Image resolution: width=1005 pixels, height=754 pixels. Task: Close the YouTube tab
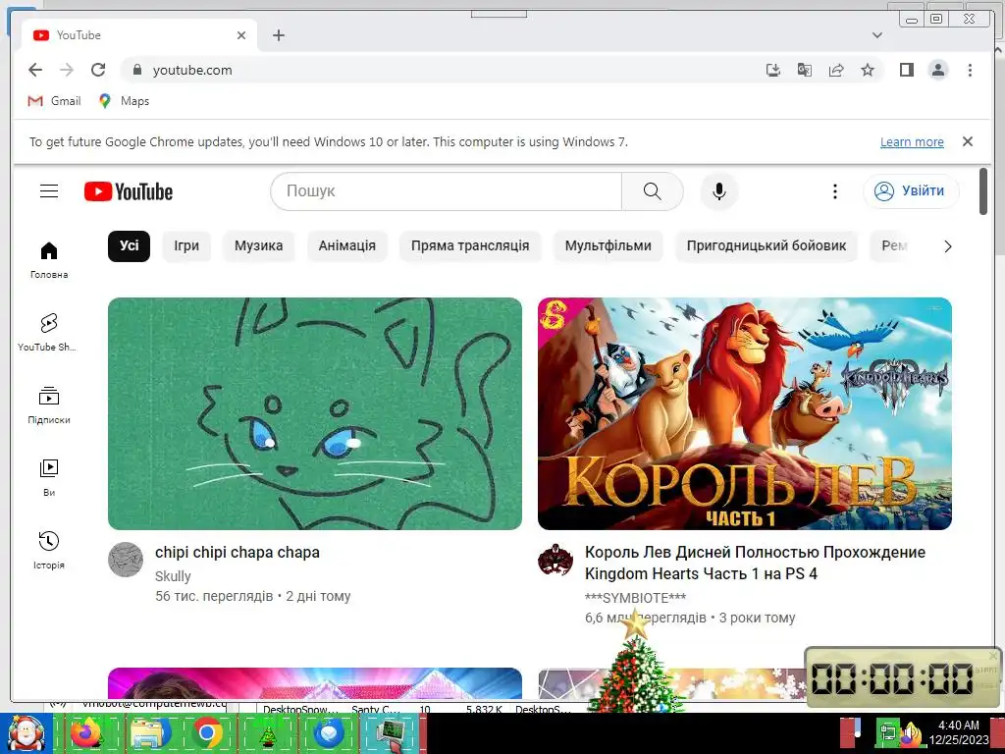(x=241, y=35)
